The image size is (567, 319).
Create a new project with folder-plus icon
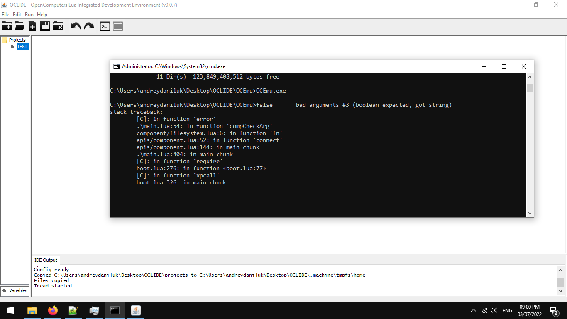click(x=7, y=26)
